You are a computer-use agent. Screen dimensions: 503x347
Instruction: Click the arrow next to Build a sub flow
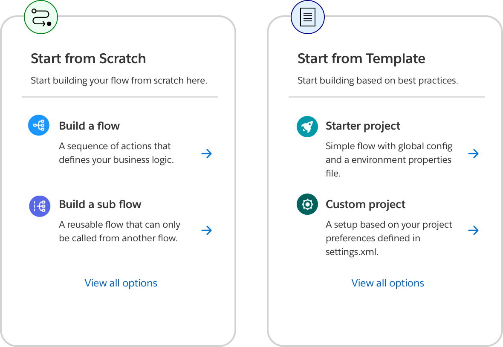pyautogui.click(x=206, y=230)
